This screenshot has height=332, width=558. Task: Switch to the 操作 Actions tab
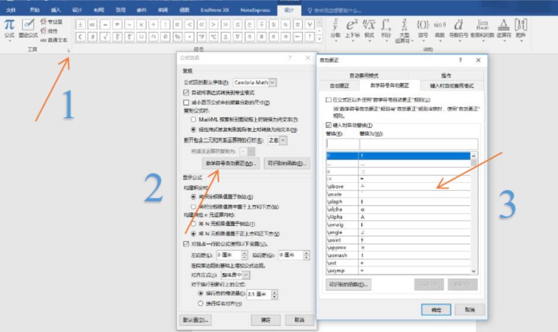(x=446, y=76)
